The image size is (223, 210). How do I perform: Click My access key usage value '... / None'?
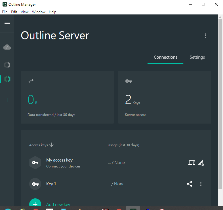tap(116, 163)
